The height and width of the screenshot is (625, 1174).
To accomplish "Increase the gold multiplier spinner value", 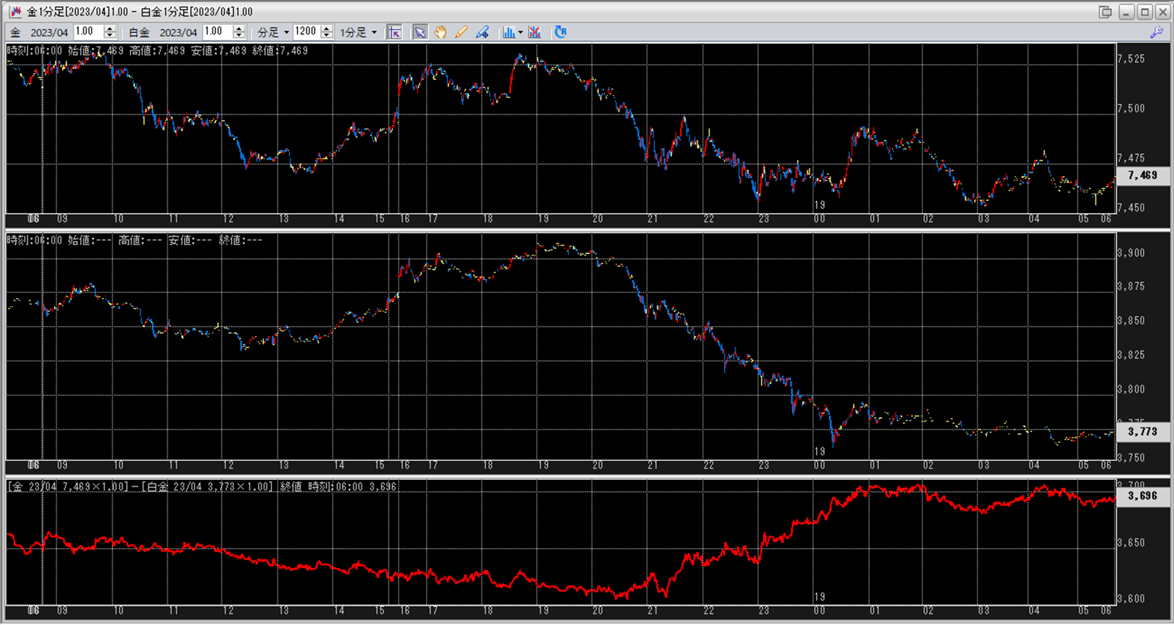I will (x=110, y=29).
